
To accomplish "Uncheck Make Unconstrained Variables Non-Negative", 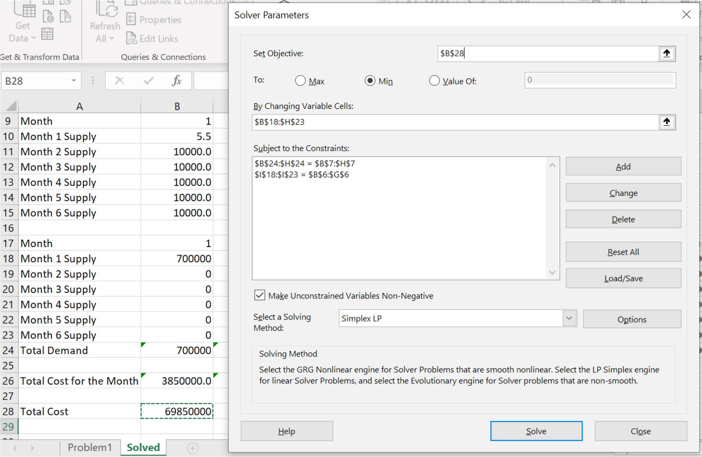I will click(260, 295).
